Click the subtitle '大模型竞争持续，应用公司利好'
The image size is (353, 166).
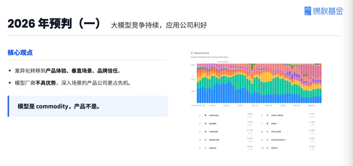pyautogui.click(x=159, y=25)
